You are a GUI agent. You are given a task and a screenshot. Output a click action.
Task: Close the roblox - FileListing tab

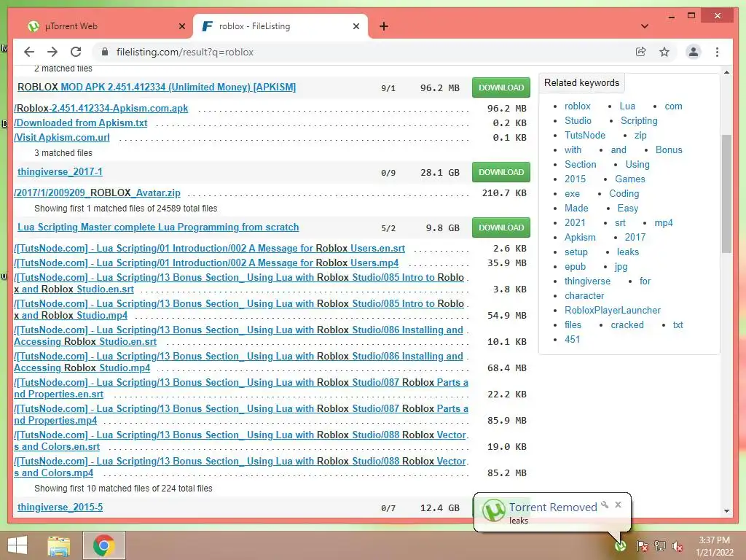click(356, 26)
